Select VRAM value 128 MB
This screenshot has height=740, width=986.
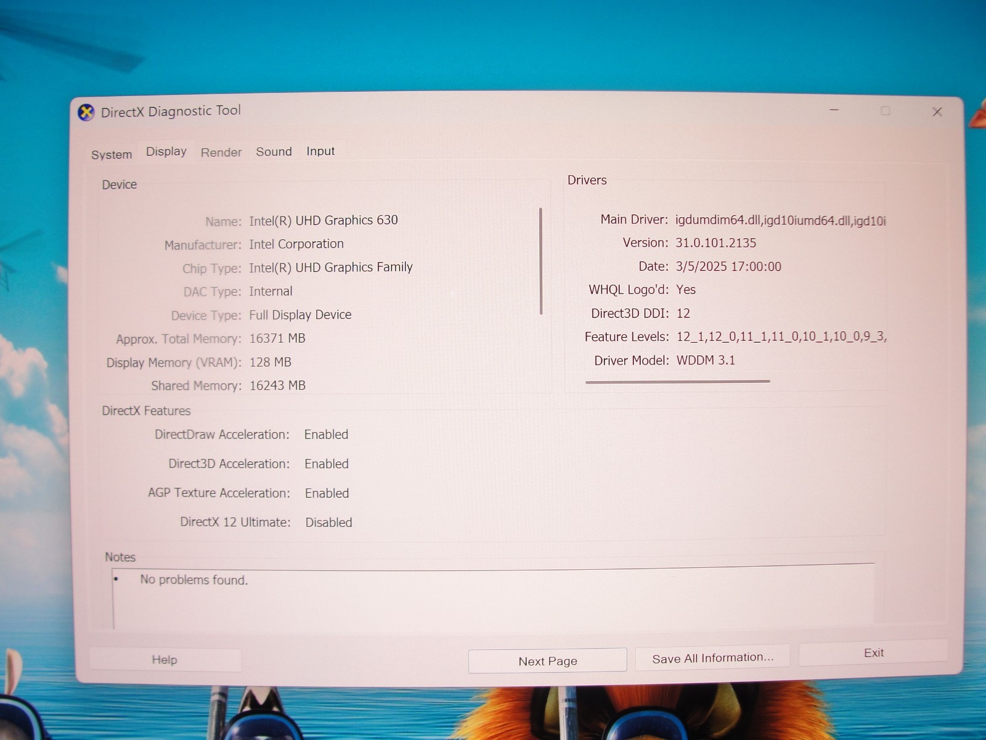tap(270, 363)
